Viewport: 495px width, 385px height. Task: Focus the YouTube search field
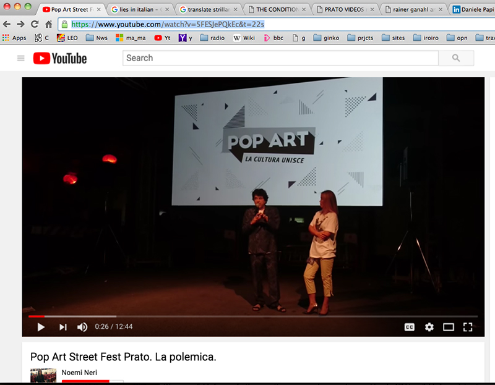pyautogui.click(x=280, y=58)
